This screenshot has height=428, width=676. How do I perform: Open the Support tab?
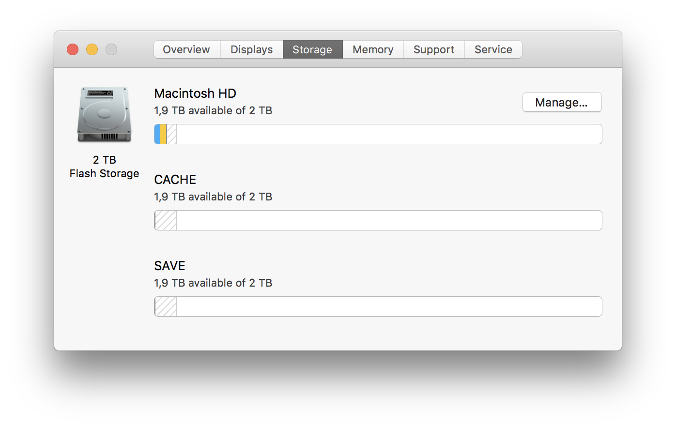tap(434, 49)
